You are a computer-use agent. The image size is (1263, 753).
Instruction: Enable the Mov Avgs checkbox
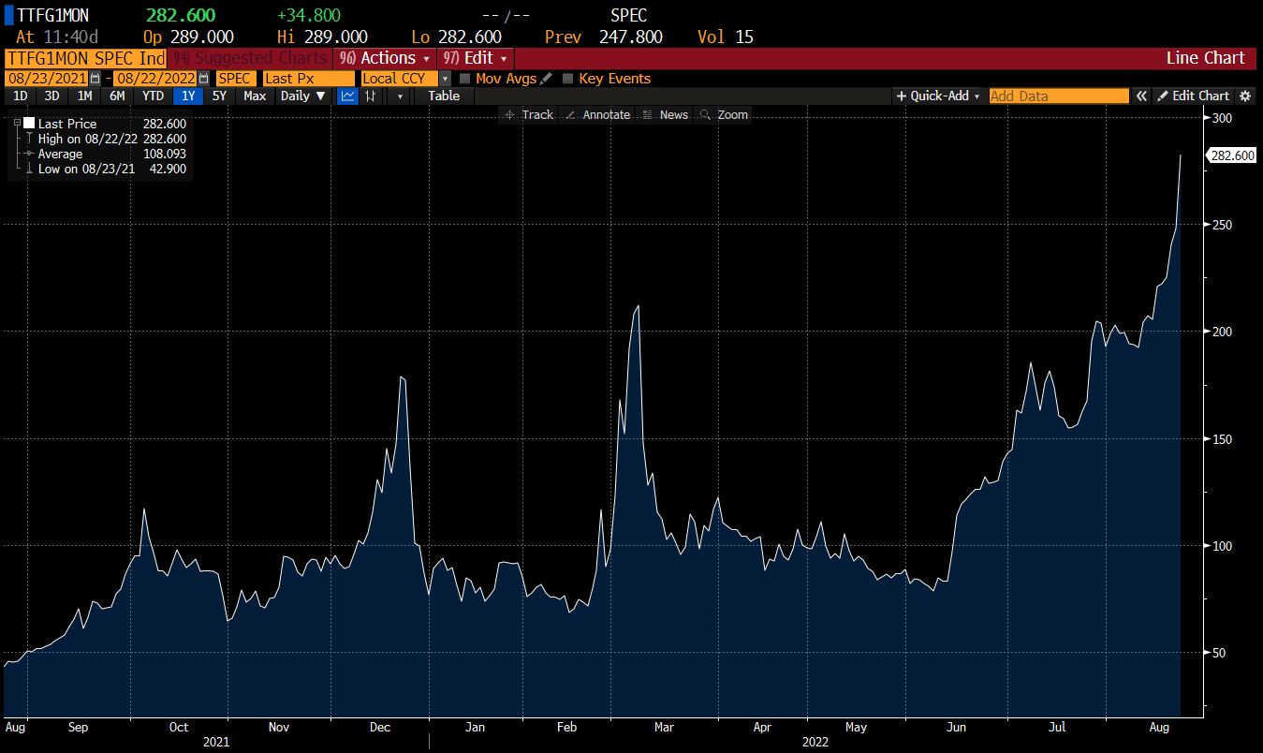pos(465,79)
